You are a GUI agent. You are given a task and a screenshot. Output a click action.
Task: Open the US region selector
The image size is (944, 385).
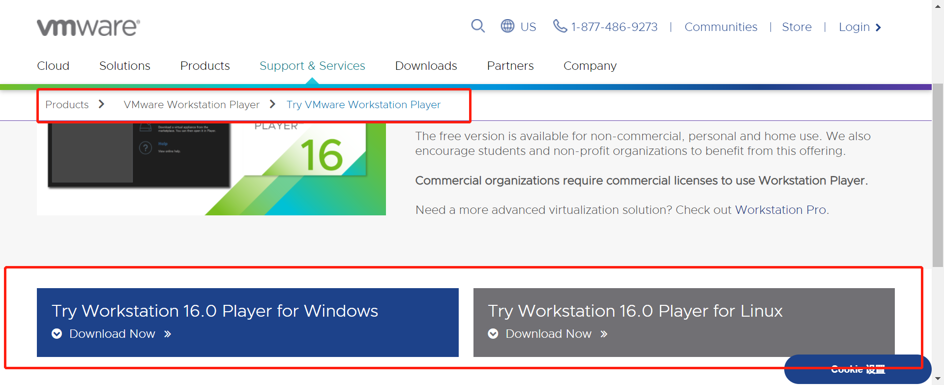(528, 27)
